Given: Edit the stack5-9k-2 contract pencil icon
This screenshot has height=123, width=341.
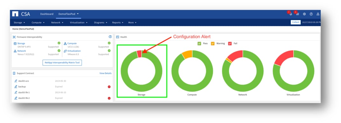Looking at the screenshot, I should tap(16, 98).
